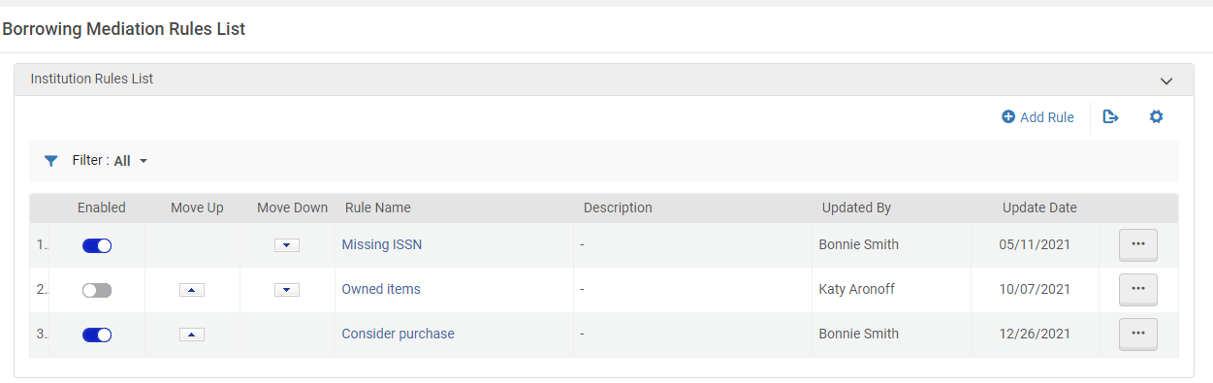The height and width of the screenshot is (383, 1213).
Task: Move Owned items rule down
Action: pos(286,290)
